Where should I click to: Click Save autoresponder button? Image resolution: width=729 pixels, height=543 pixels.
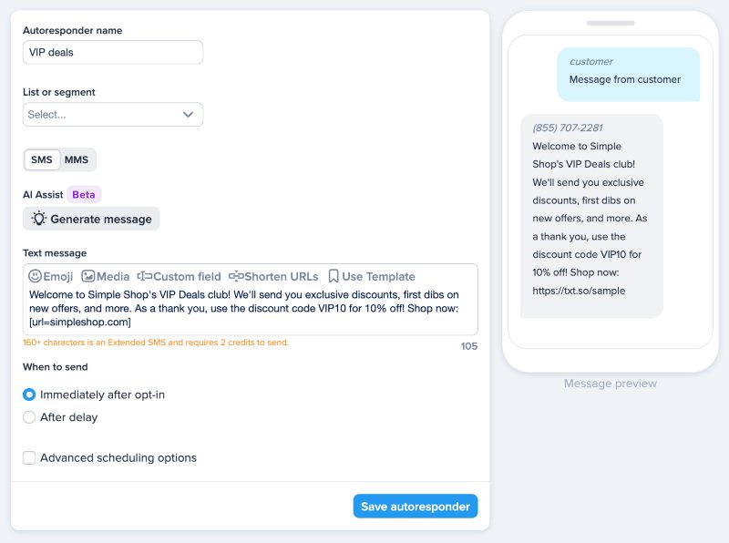(x=416, y=506)
